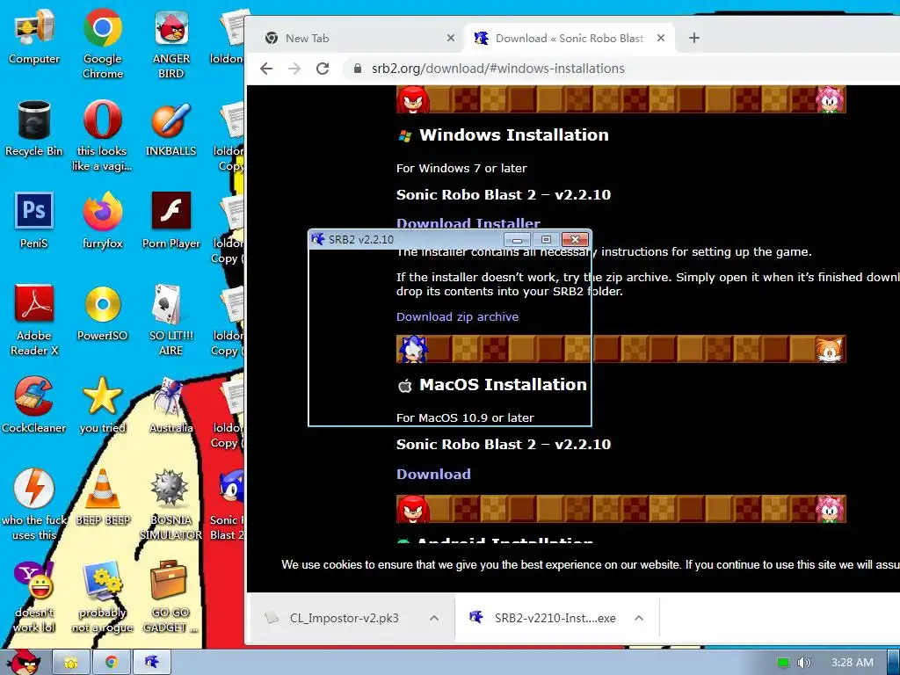Open the ANGER BIRD desktop icon
The width and height of the screenshot is (900, 675).
(x=171, y=43)
